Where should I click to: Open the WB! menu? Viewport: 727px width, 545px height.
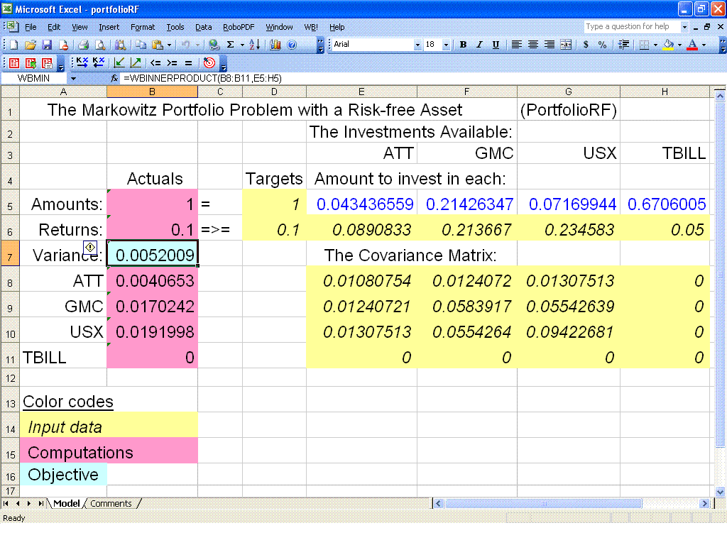(311, 27)
